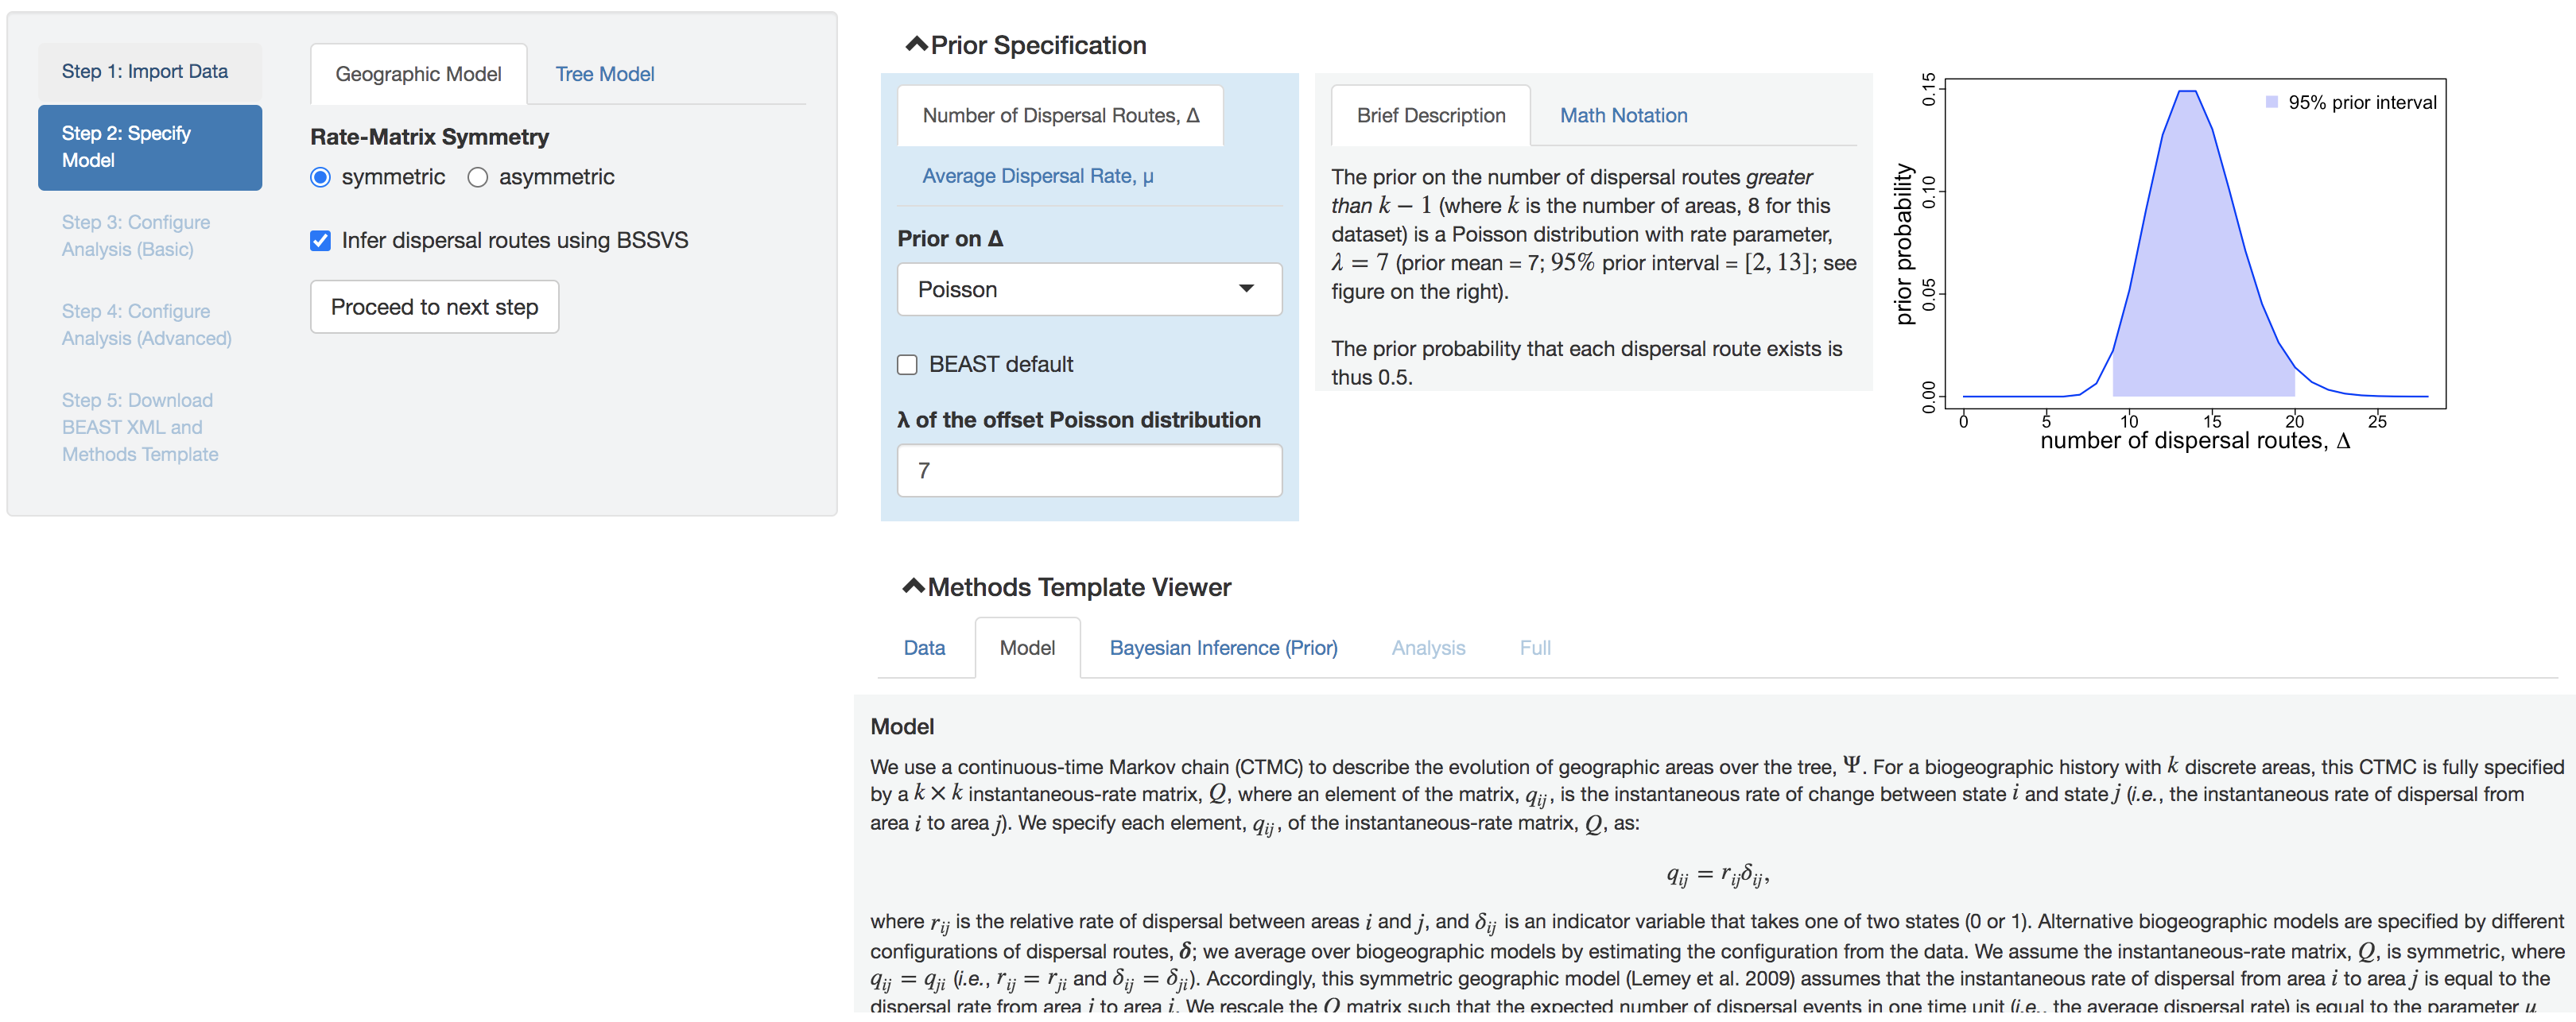Open Bayesian Inference (Prior) tab
The width and height of the screenshot is (2576, 1022).
pyautogui.click(x=1223, y=648)
